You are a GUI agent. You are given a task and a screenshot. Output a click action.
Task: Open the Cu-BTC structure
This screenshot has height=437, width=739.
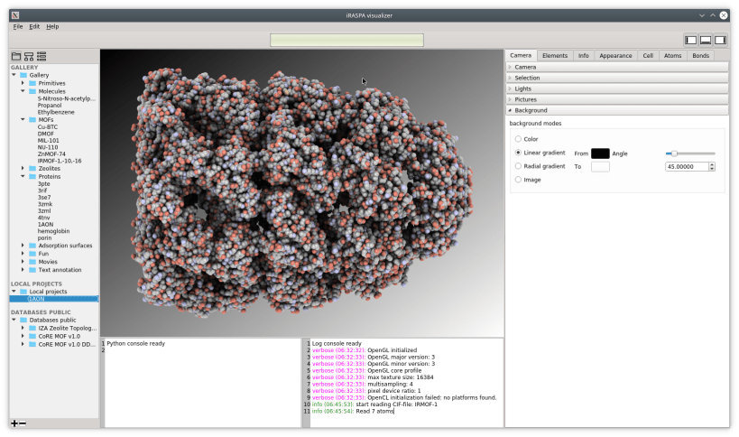point(48,126)
